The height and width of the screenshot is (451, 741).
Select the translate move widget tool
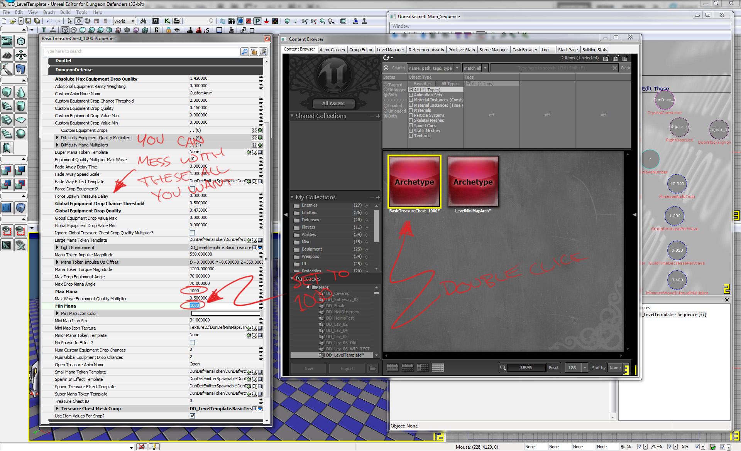point(79,21)
